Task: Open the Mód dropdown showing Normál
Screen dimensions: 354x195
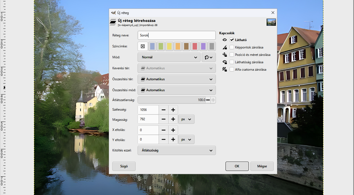Action: coord(169,57)
